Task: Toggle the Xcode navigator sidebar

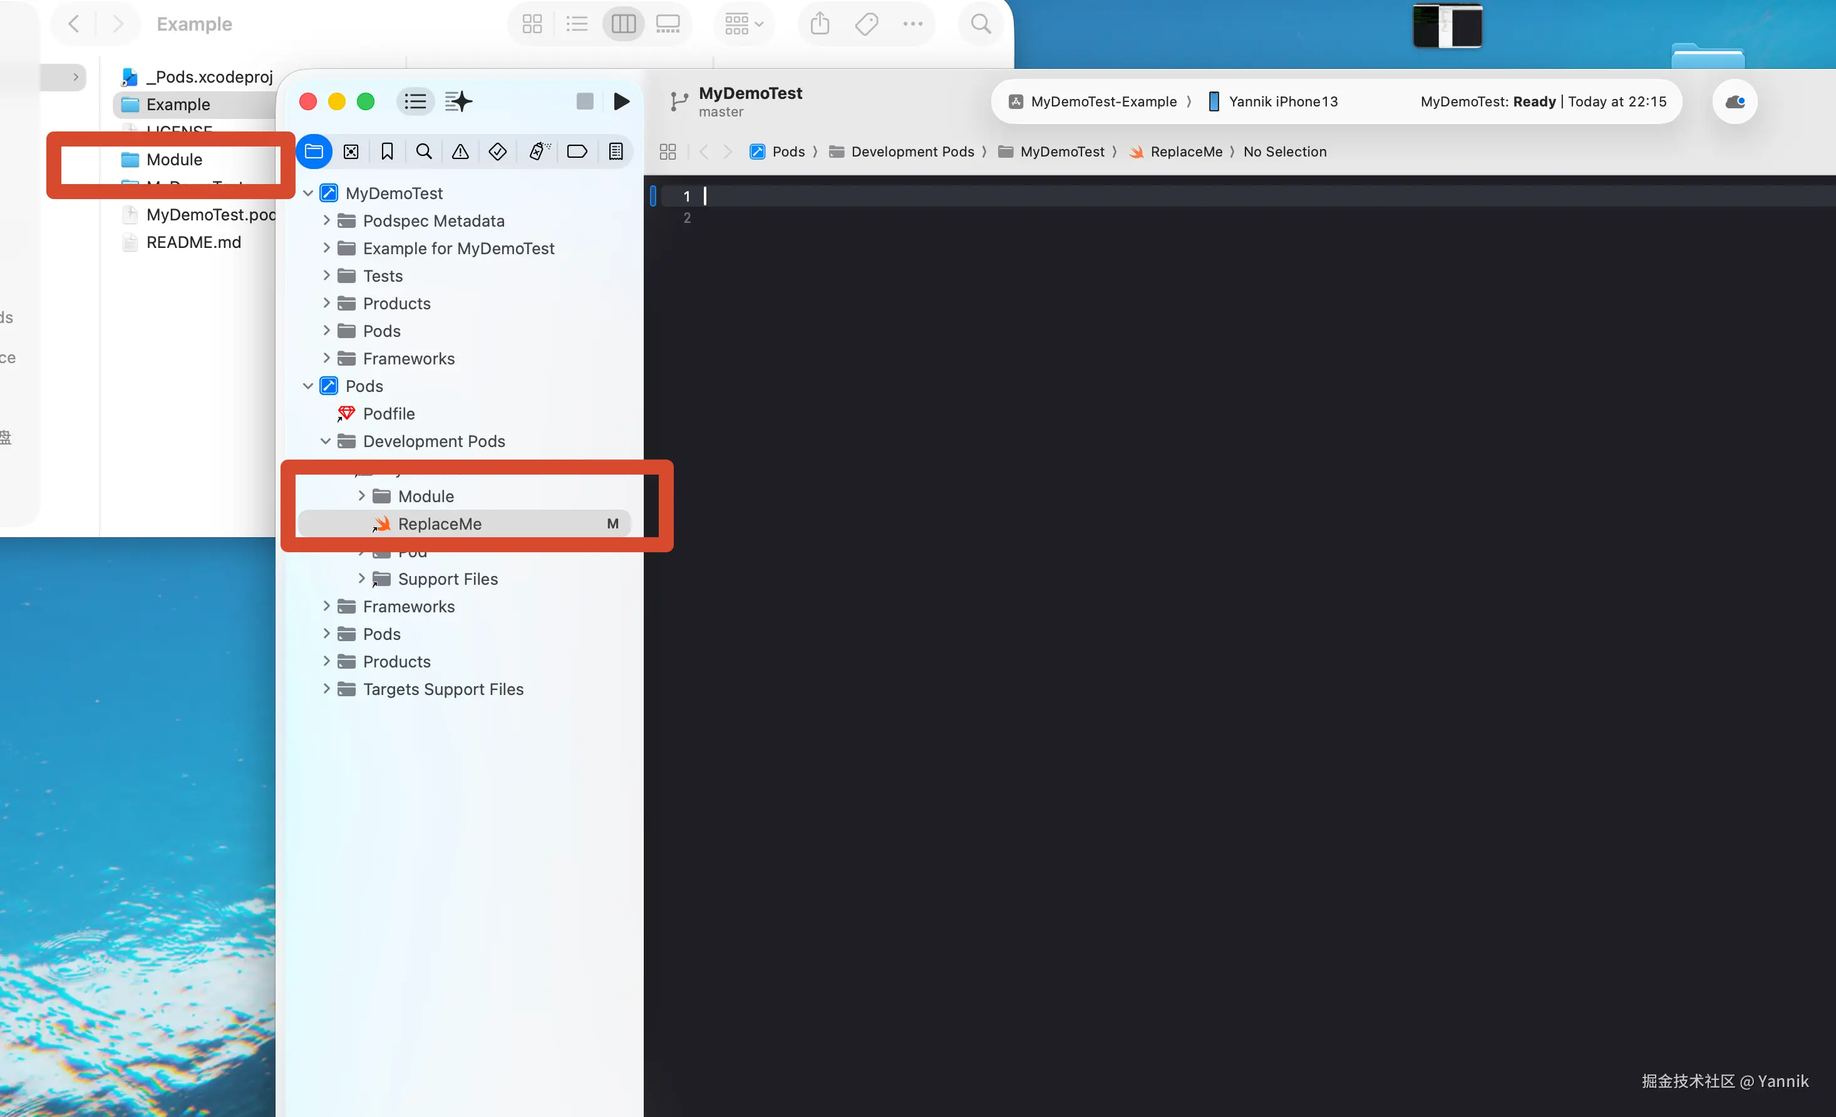Action: pyautogui.click(x=415, y=101)
